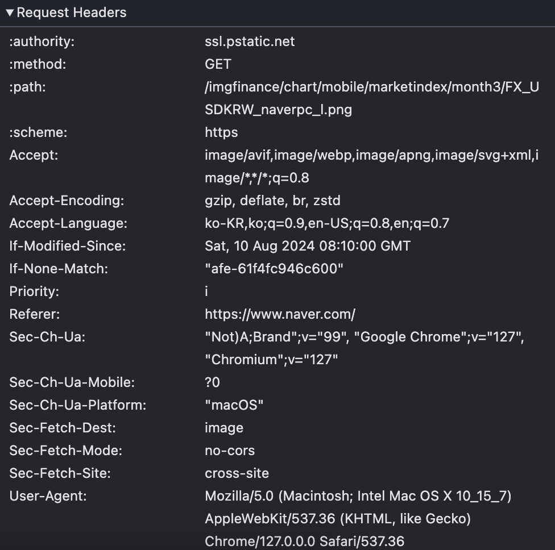Click the Accept header name
The width and height of the screenshot is (555, 550).
(x=34, y=155)
